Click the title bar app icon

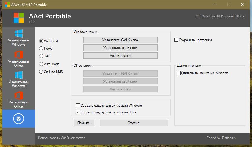click(x=7, y=5)
